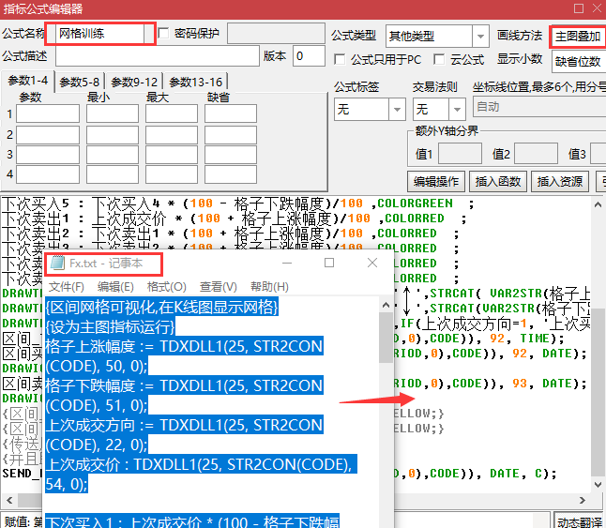Toggle the 公式只用于PC checkbox
Viewport: 606px width, 528px height.
click(340, 59)
